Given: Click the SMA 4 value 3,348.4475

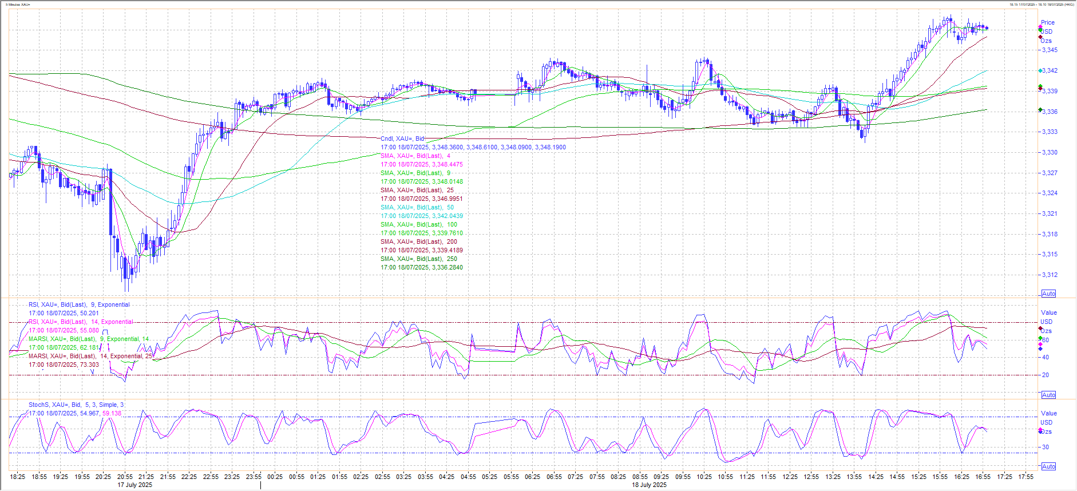Looking at the screenshot, I should [x=422, y=164].
